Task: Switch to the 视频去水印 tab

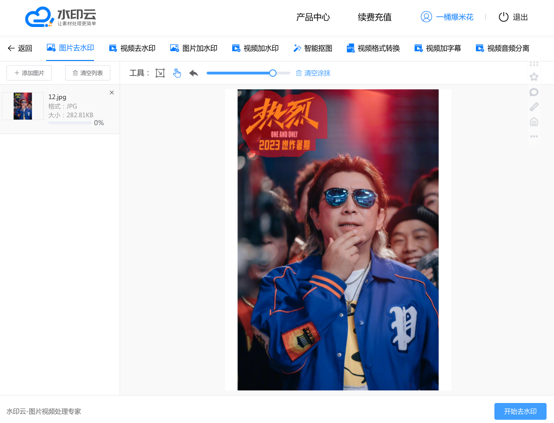Action: tap(138, 48)
